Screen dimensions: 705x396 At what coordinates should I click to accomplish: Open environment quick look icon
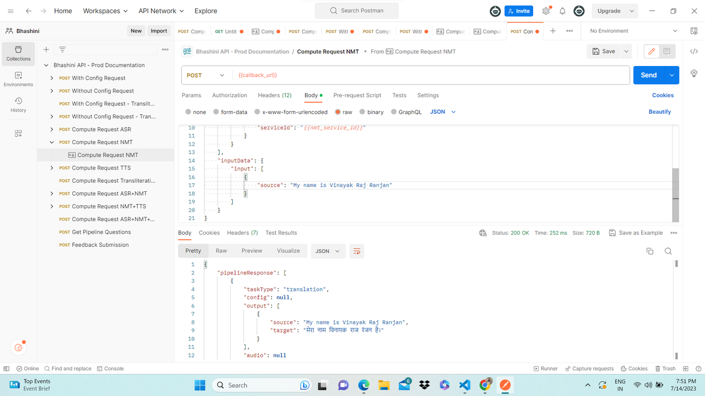point(694,31)
